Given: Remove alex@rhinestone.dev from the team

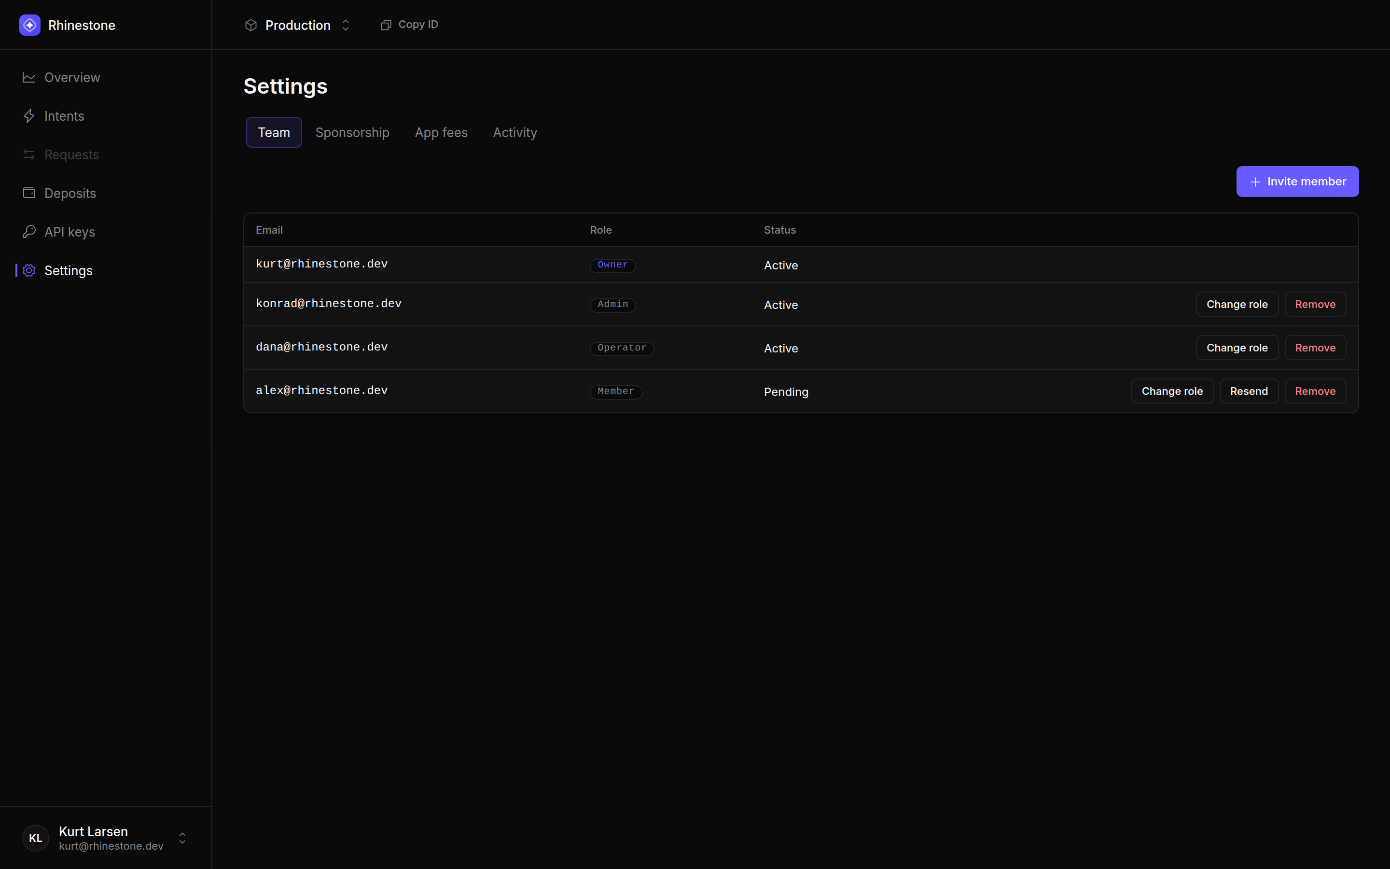Looking at the screenshot, I should (x=1315, y=391).
